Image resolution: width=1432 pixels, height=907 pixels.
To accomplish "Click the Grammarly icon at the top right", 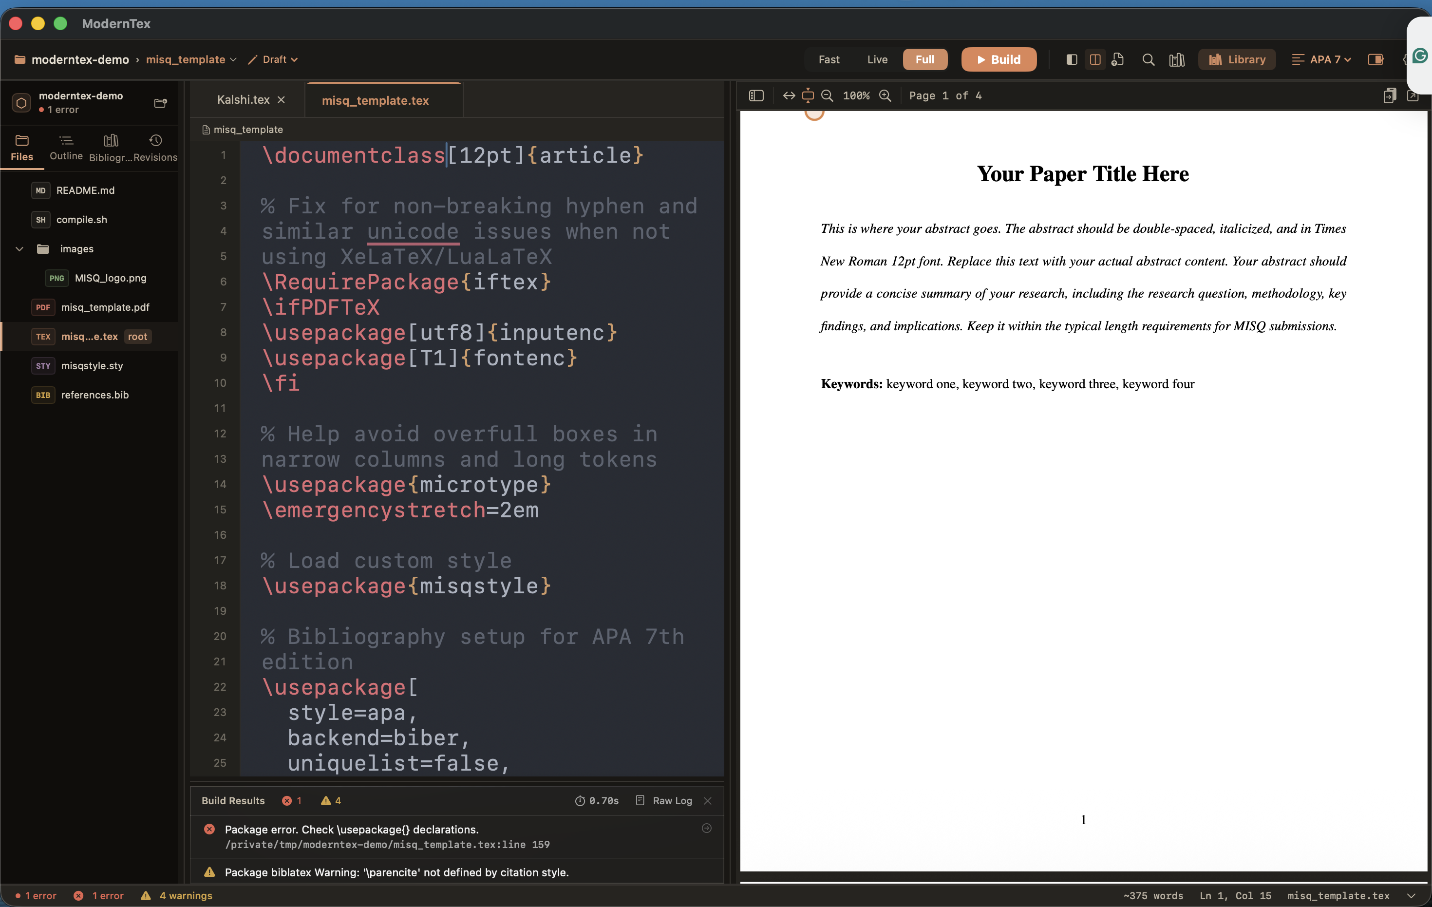I will [1420, 56].
